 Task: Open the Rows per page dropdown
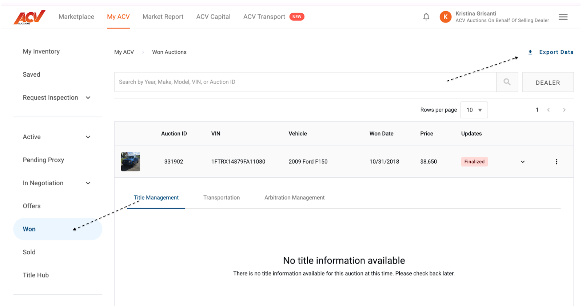point(474,110)
